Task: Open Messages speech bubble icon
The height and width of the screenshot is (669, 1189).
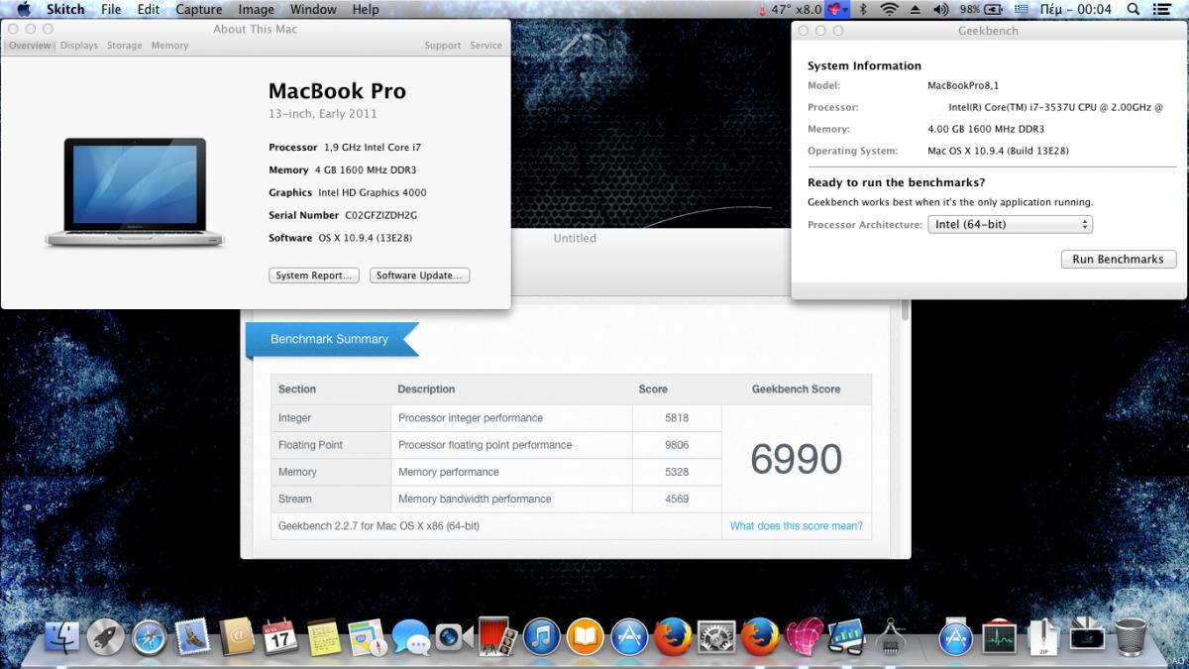Action: tap(410, 636)
